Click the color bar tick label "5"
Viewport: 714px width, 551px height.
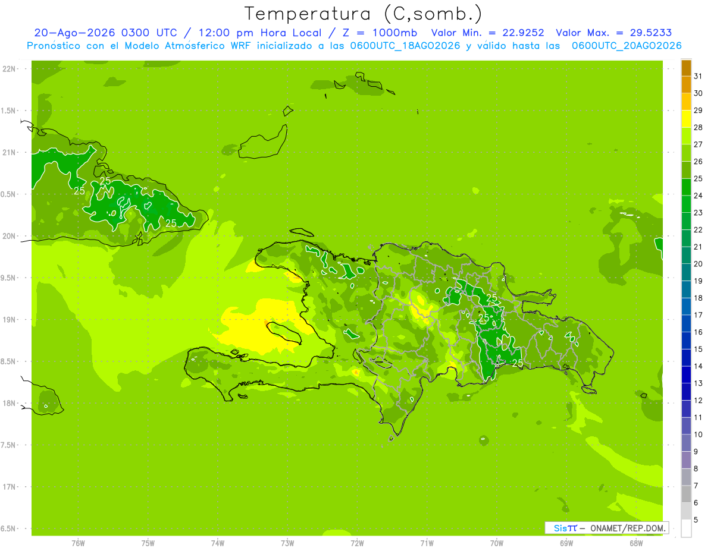(696, 519)
